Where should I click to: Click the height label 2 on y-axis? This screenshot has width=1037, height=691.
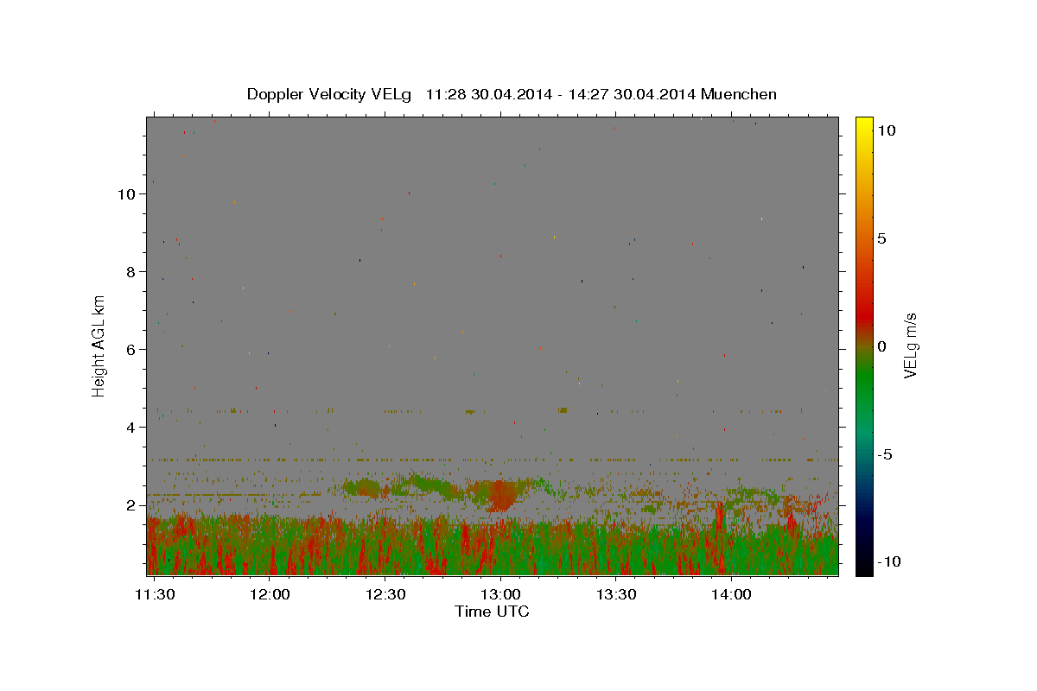click(131, 505)
